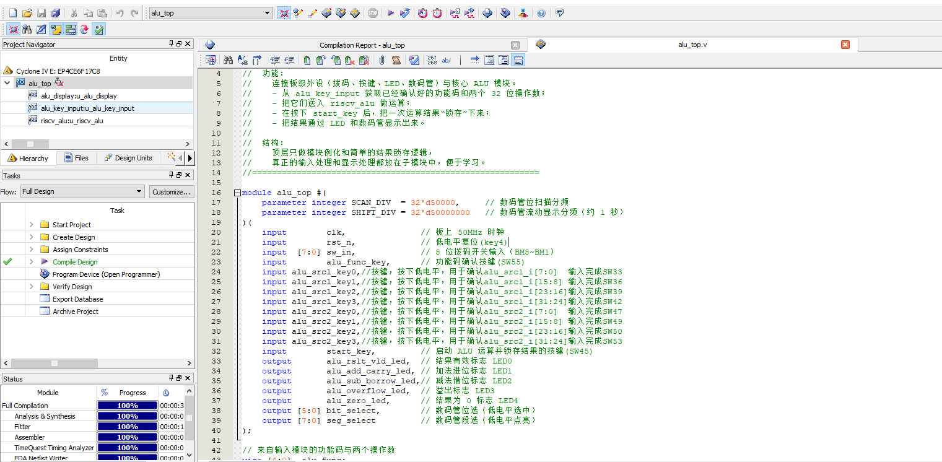Toggle the Messages checklist button in second toolbar row
The height and width of the screenshot is (462, 942).
tap(98, 29)
